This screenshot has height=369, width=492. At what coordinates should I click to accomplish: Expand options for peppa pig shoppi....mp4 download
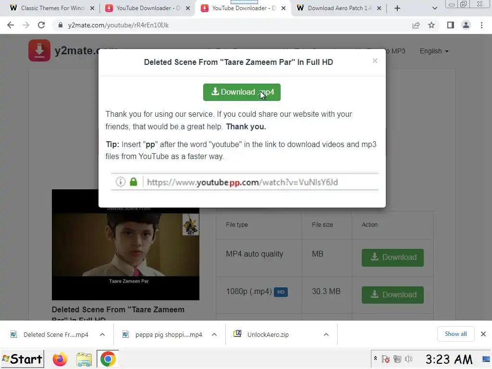214,334
